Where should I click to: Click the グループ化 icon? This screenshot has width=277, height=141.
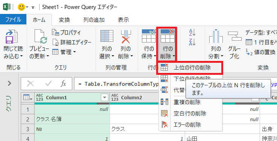[x=234, y=36]
